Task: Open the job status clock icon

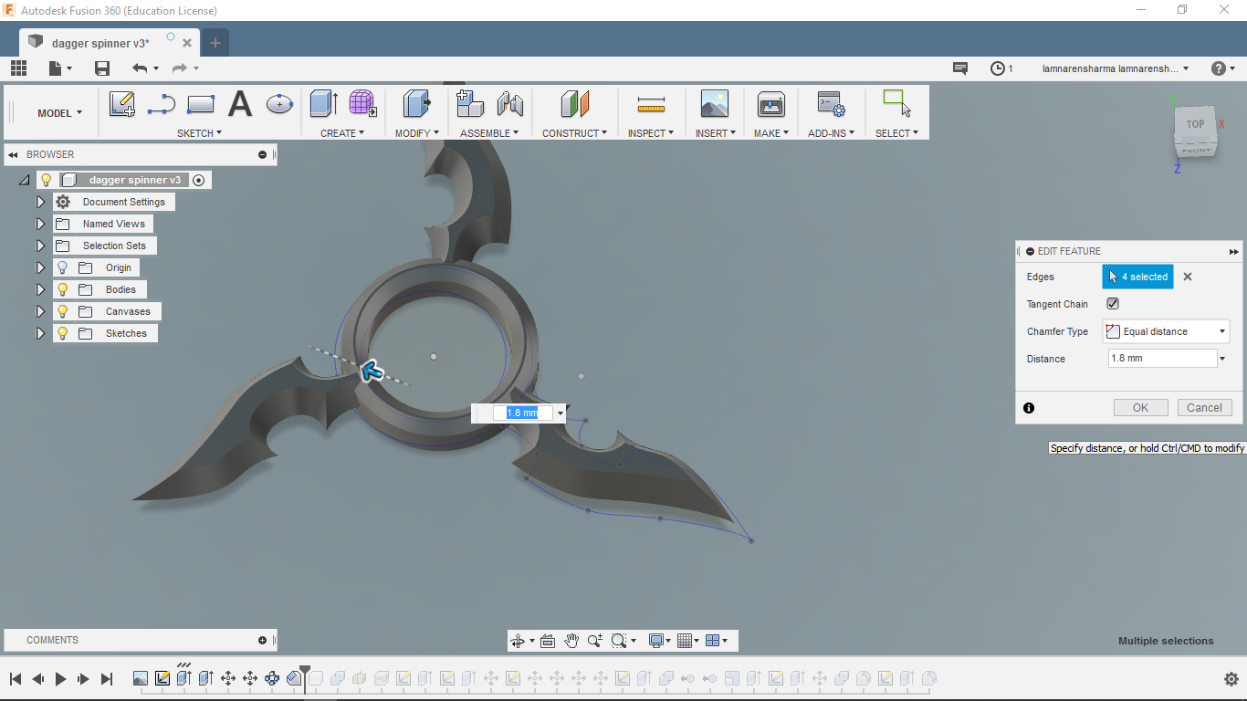Action: pos(998,68)
